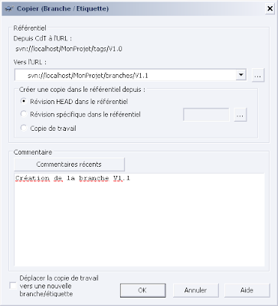Open Commentaires récents list
The height and width of the screenshot is (306, 278).
[x=69, y=164]
